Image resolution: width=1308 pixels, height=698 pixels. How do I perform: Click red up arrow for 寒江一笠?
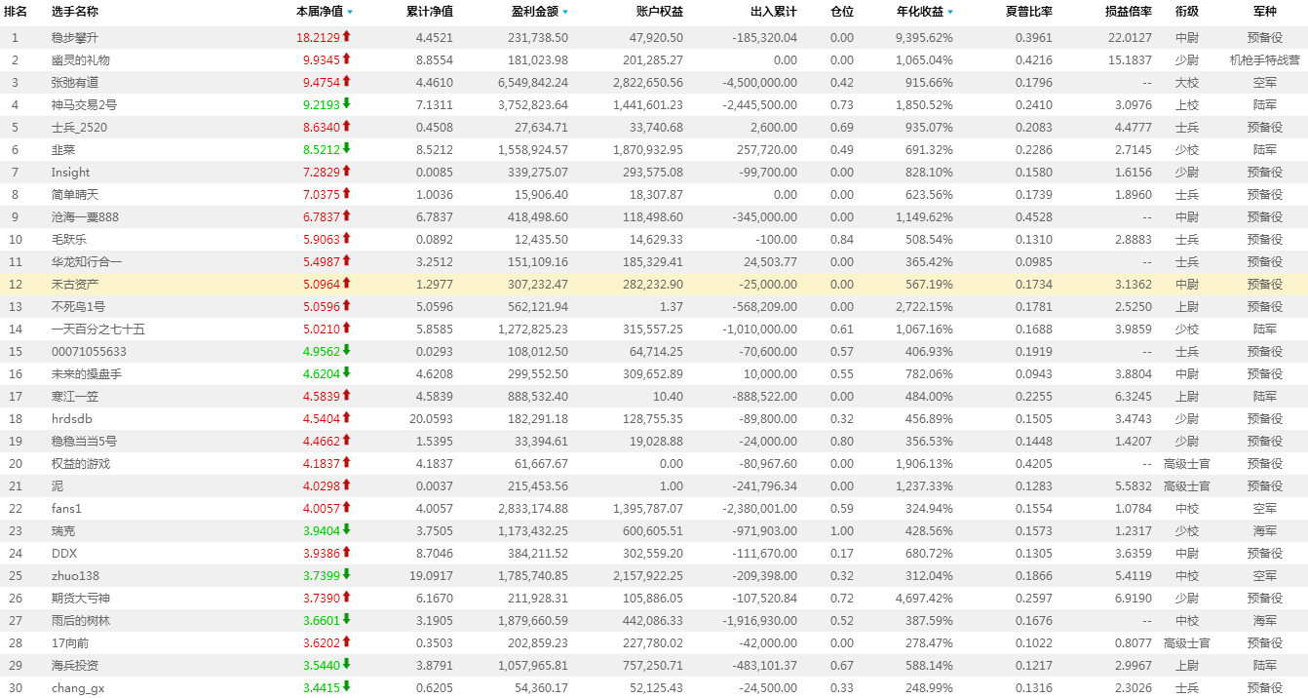346,395
